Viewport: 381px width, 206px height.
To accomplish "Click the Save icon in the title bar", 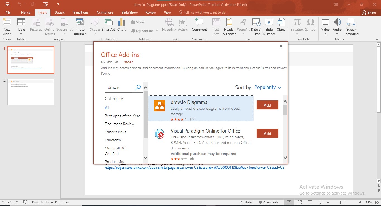I will (8, 4).
